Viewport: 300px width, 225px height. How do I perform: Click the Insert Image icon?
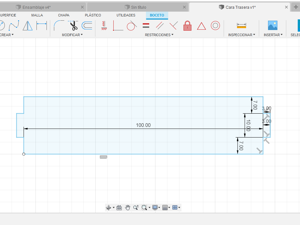[x=273, y=26]
